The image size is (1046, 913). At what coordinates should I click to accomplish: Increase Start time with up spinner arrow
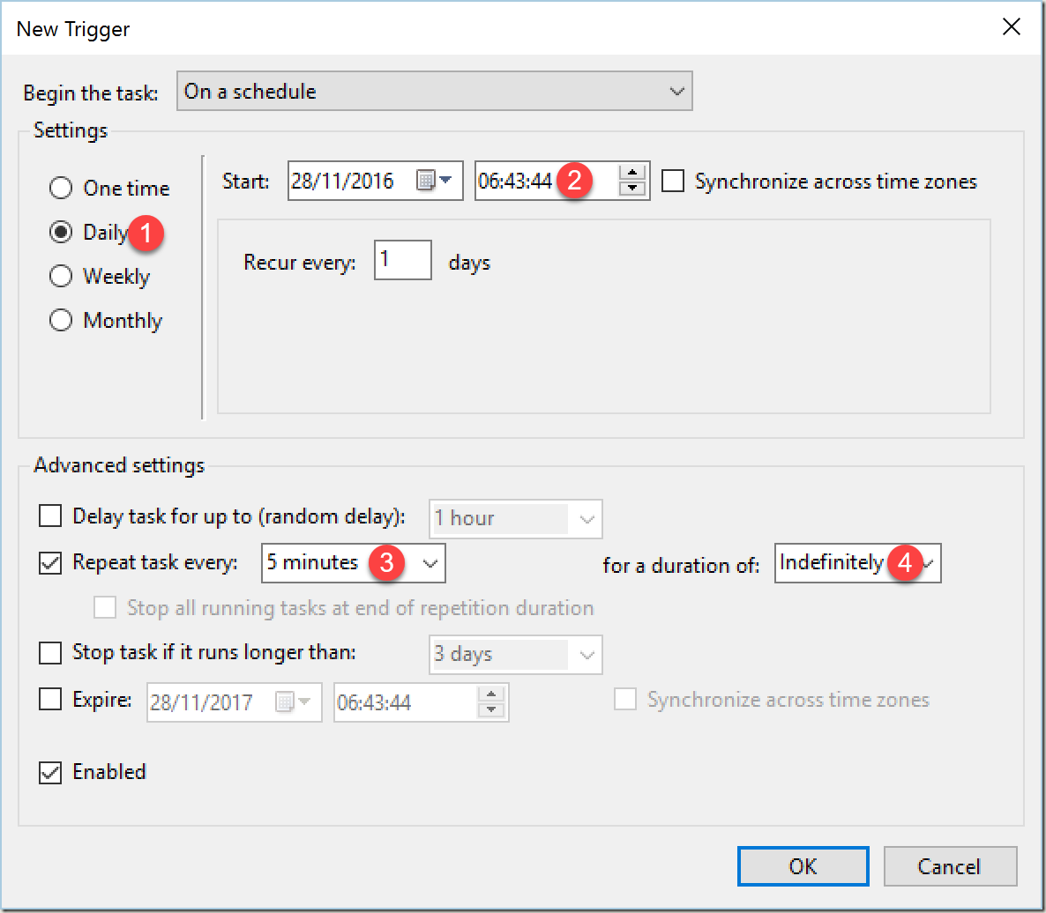click(x=631, y=173)
